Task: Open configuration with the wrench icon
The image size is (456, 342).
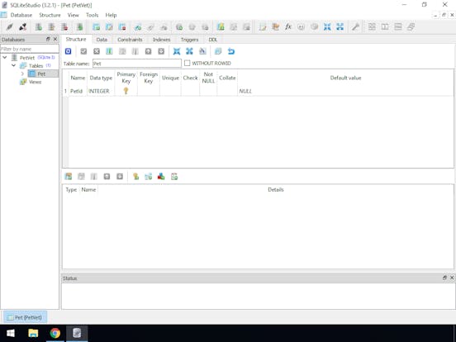Action: pos(355,27)
